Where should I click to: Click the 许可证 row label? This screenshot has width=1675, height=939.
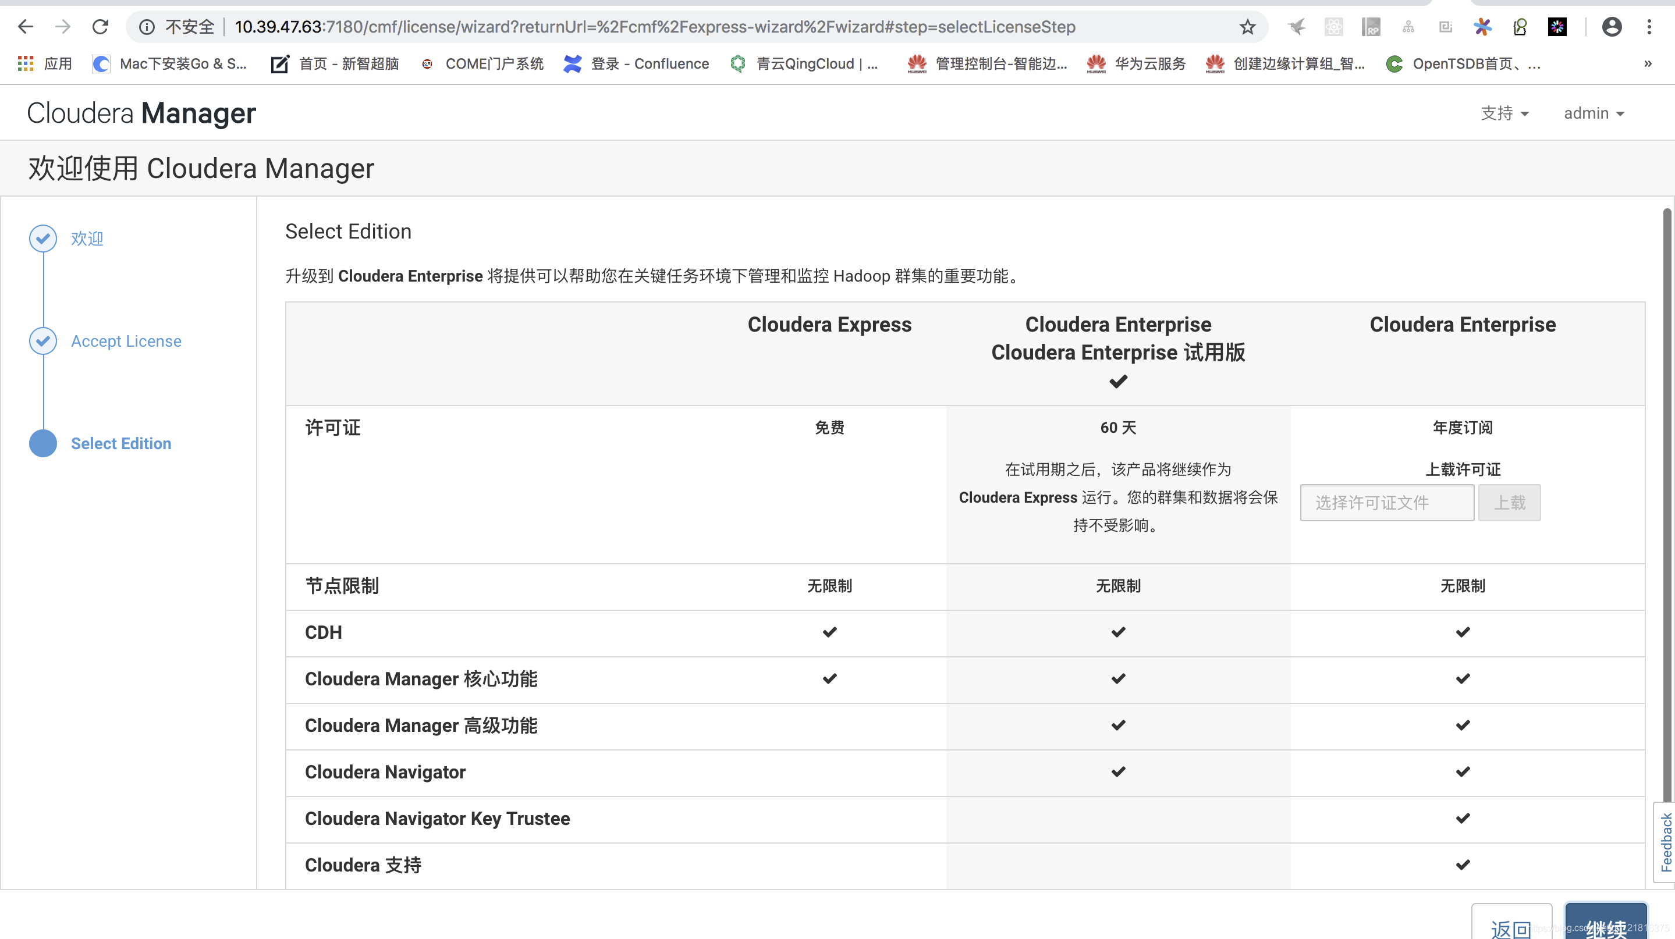pos(333,428)
